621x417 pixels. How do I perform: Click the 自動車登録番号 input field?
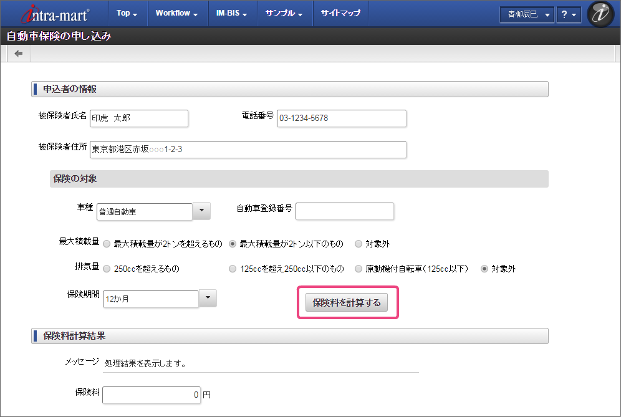[345, 211]
